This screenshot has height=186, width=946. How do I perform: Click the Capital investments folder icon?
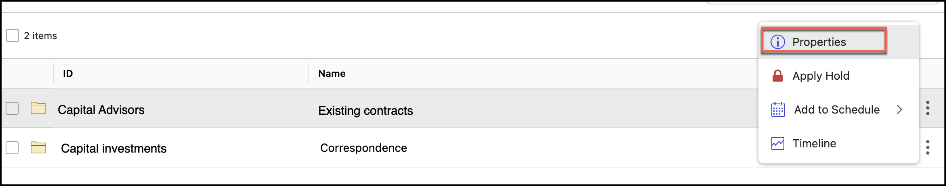pos(38,148)
